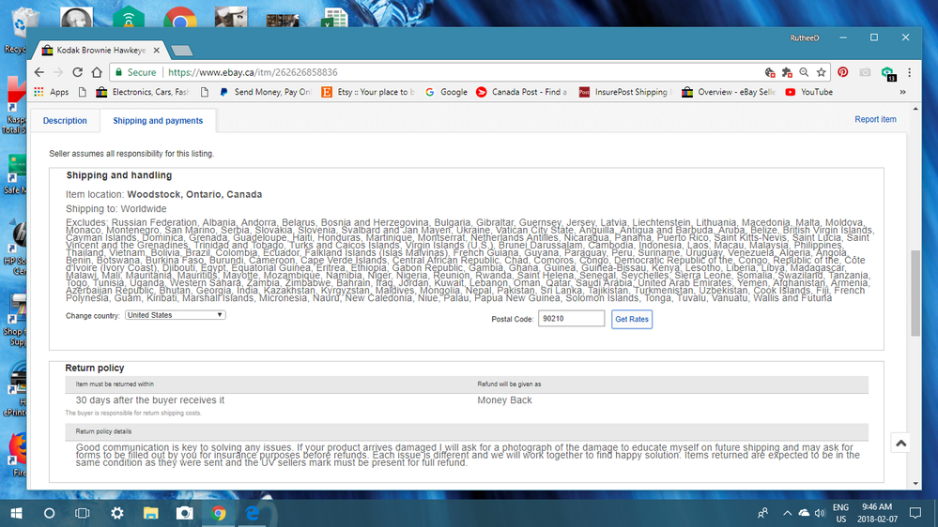This screenshot has width=938, height=527.
Task: Open the Electronics, Cars, Fashion eBay bookmark
Action: (x=143, y=92)
